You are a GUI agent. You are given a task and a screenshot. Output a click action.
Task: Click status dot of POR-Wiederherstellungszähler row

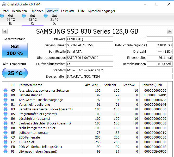(5, 147)
